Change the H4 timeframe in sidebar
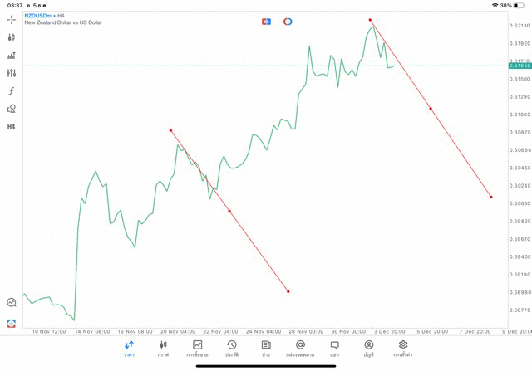Viewport: 532px width, 371px height. tap(11, 127)
